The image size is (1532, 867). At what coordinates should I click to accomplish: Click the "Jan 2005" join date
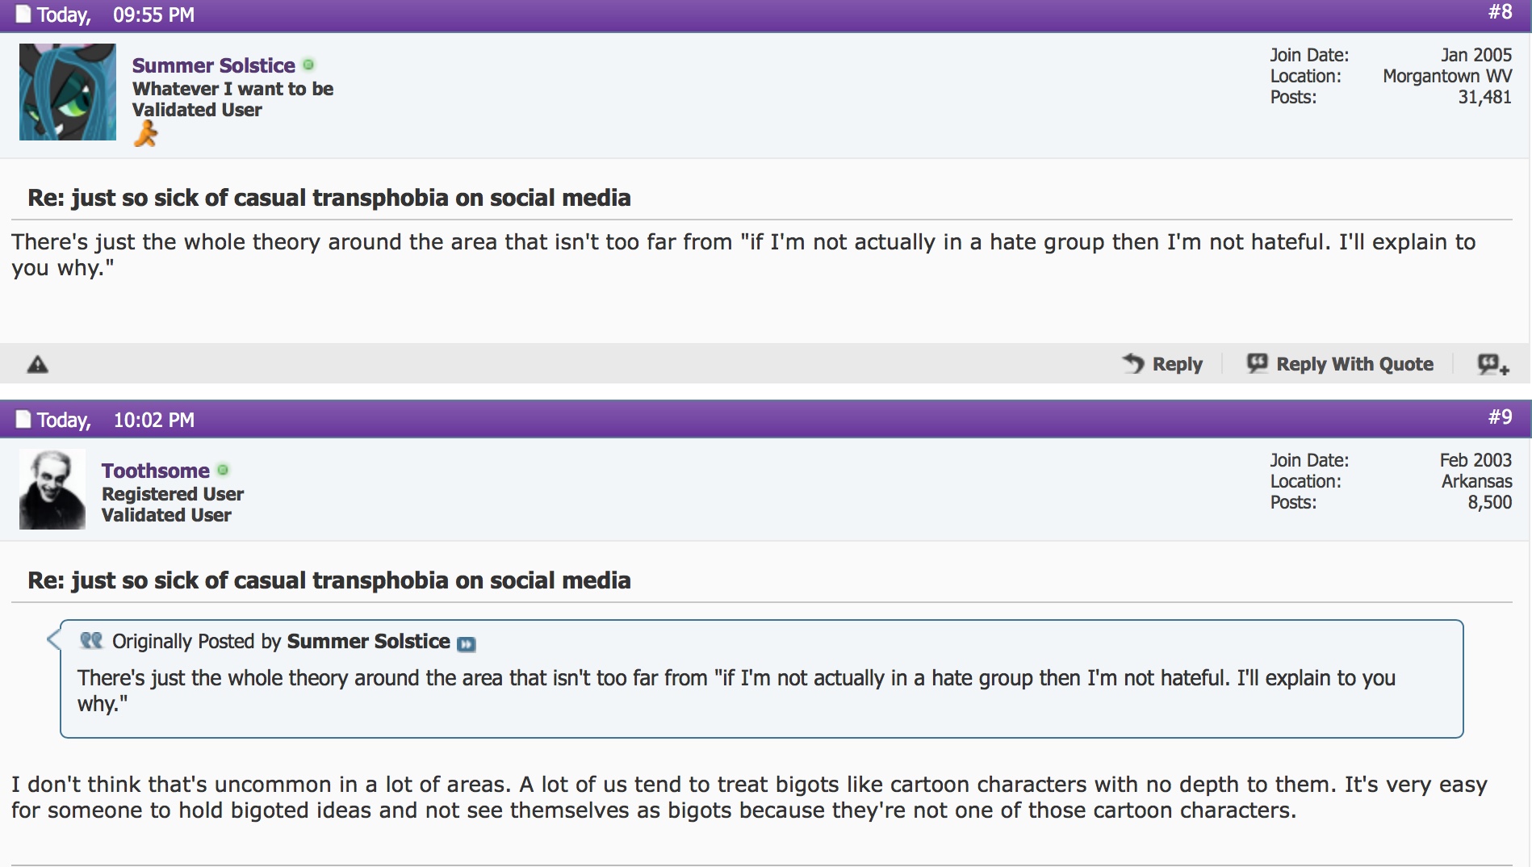(1476, 55)
